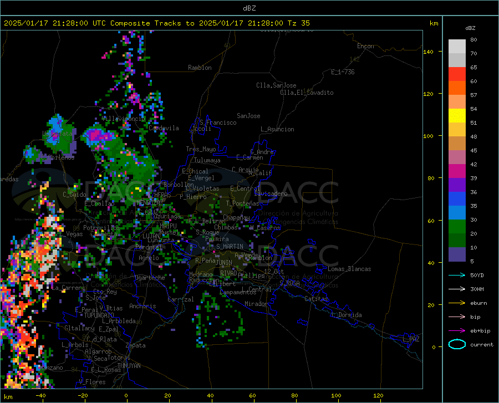The width and height of the screenshot is (499, 403).
Task: Click the Anchoris label on map
Action: pos(142,306)
